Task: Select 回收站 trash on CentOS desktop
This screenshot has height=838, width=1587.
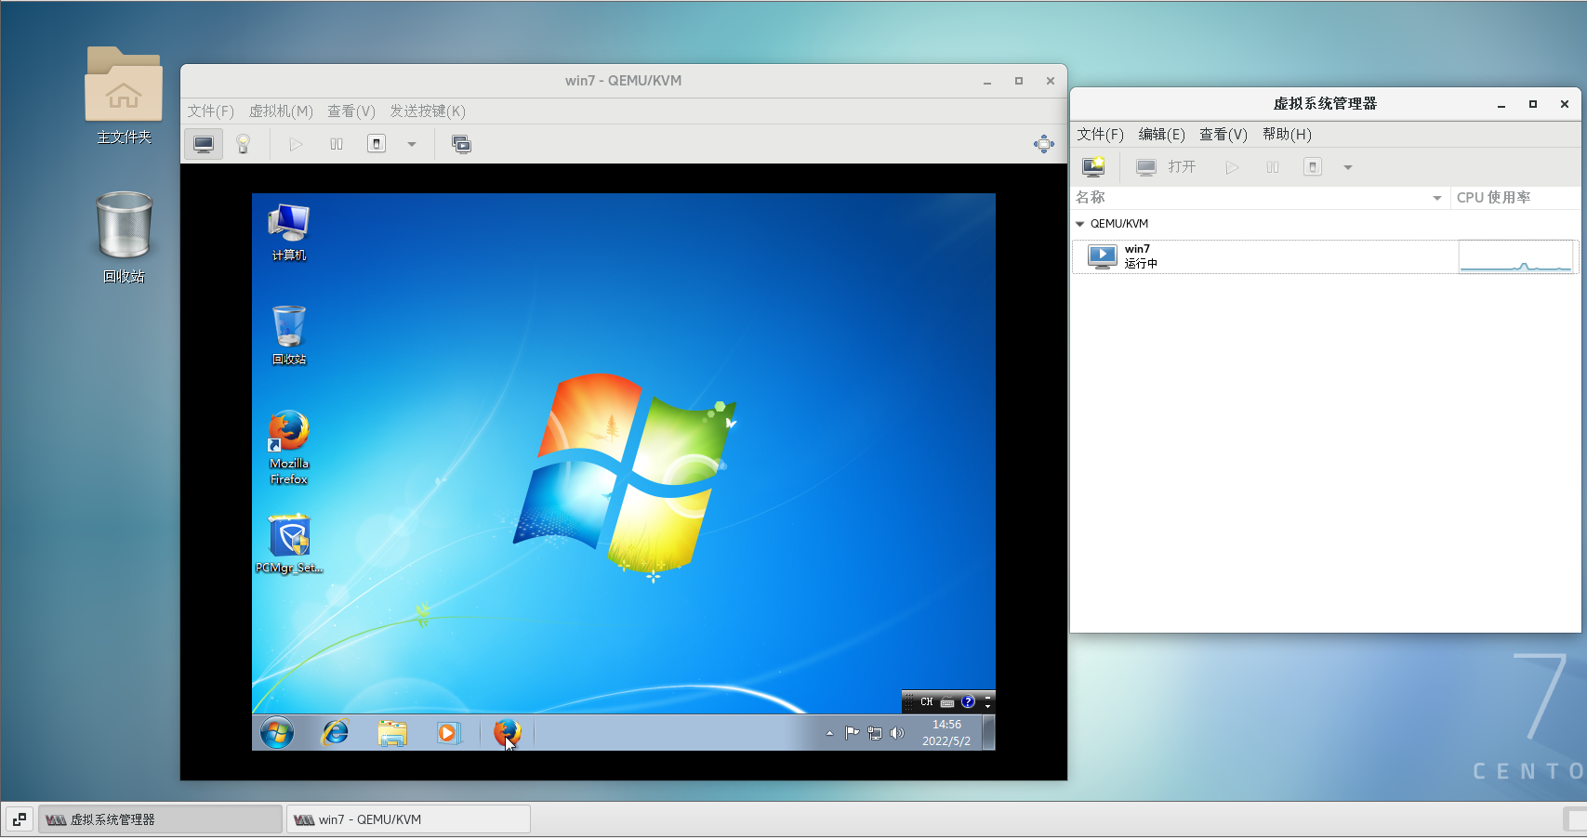Action: tap(124, 237)
